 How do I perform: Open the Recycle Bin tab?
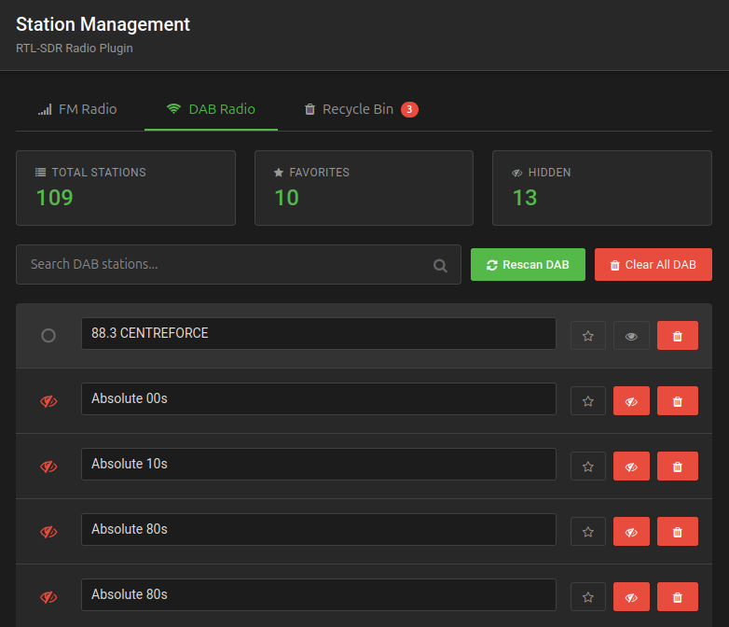tap(360, 109)
